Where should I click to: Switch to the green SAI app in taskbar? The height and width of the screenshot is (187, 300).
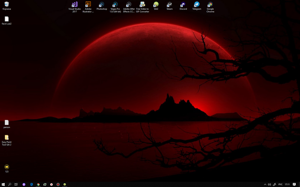click(x=65, y=184)
